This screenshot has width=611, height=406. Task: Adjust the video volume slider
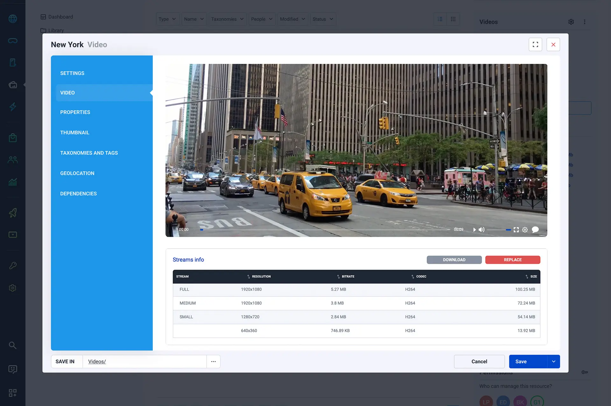499,230
